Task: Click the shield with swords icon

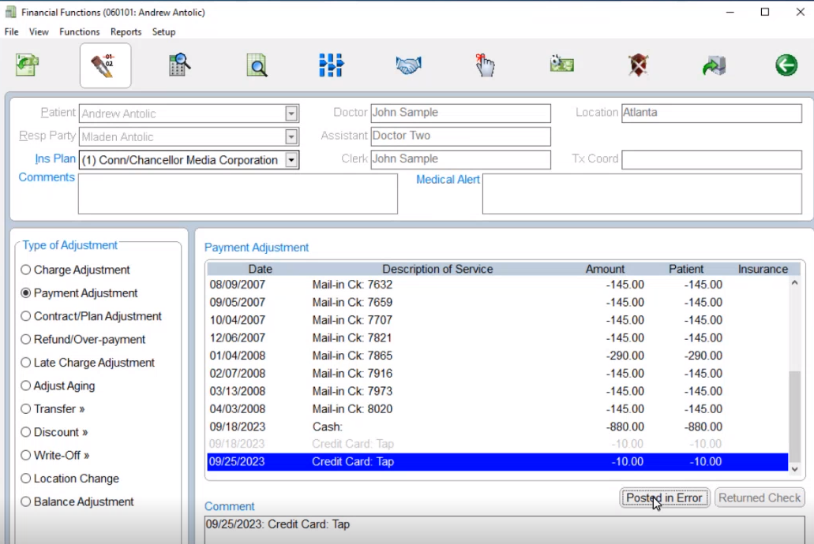Action: (x=638, y=65)
